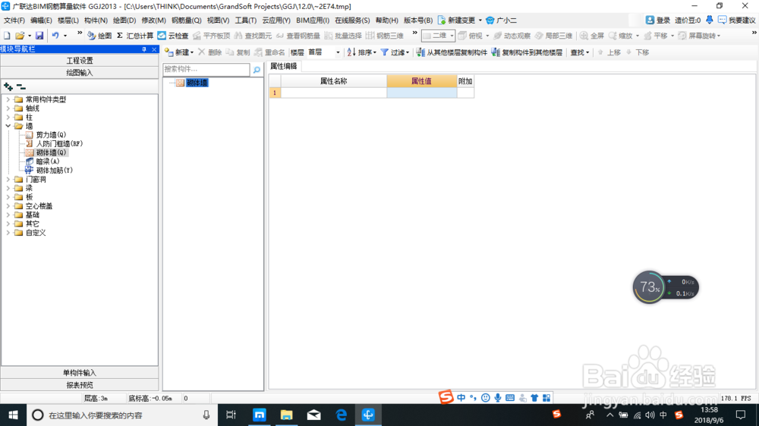Click the 工程设置 panel button

80,61
